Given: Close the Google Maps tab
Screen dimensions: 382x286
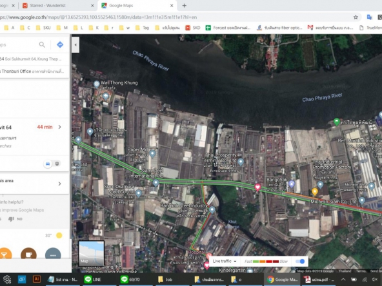Looking at the screenshot, I should (x=172, y=5).
